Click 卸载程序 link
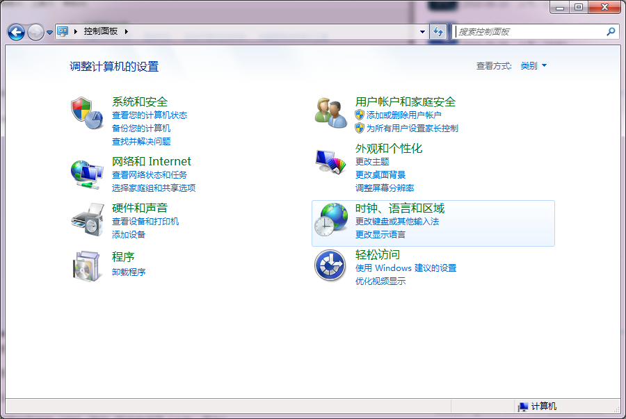This screenshot has height=419, width=626. coord(131,272)
